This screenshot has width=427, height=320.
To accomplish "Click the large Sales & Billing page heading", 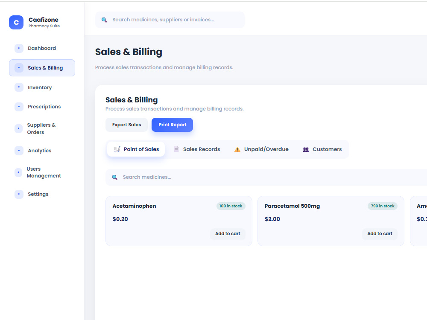I will 129,52.
